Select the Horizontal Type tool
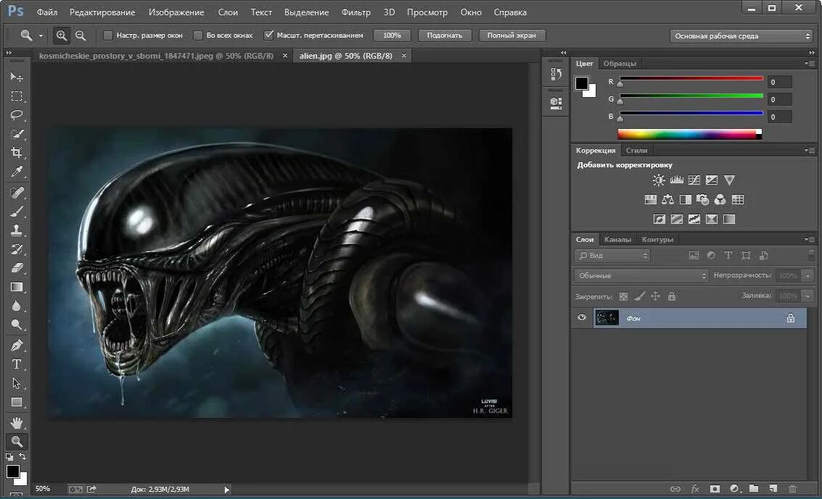This screenshot has height=499, width=822. [17, 364]
